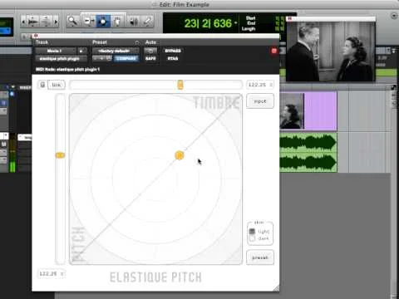Click the red target button in plugin header

(x=273, y=51)
